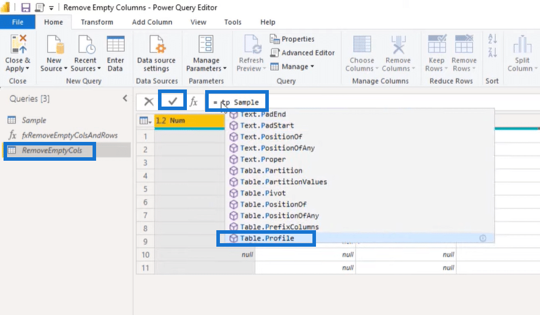Open the File tab

[18, 22]
